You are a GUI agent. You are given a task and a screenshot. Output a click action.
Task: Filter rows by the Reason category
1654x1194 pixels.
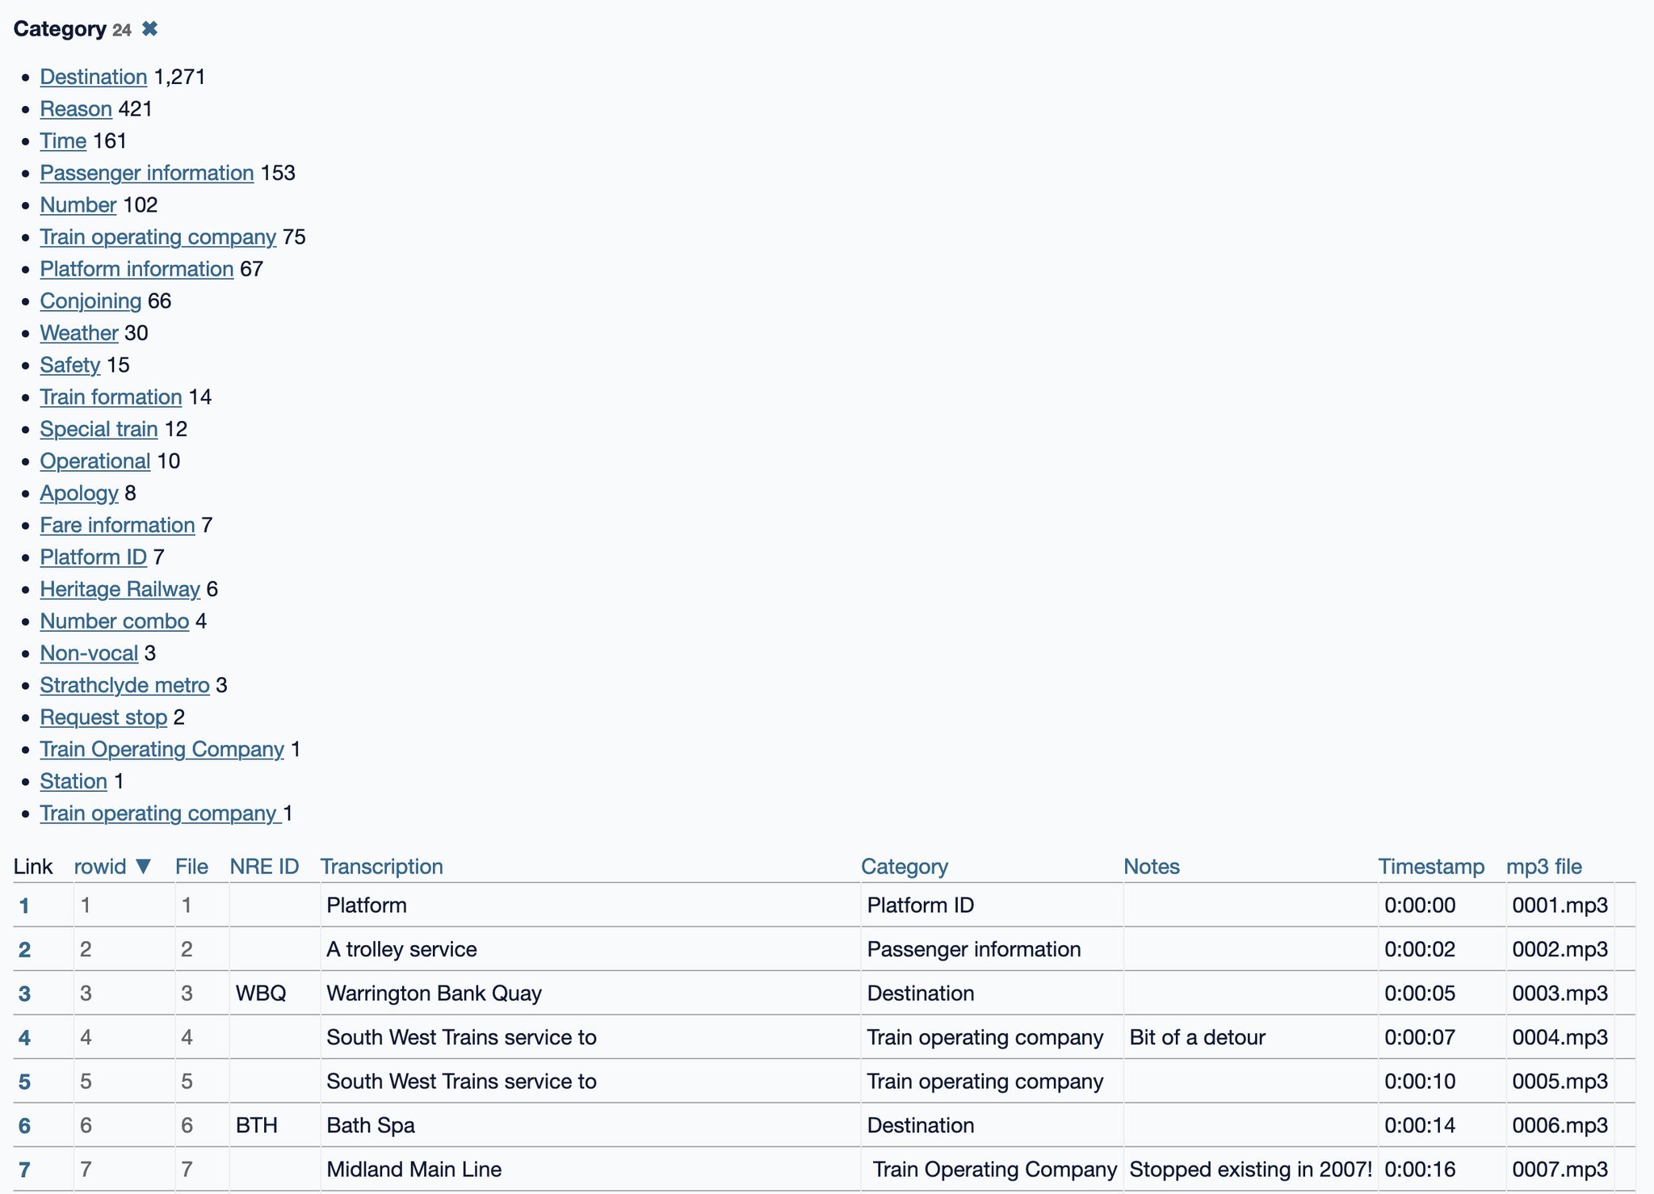click(x=76, y=108)
